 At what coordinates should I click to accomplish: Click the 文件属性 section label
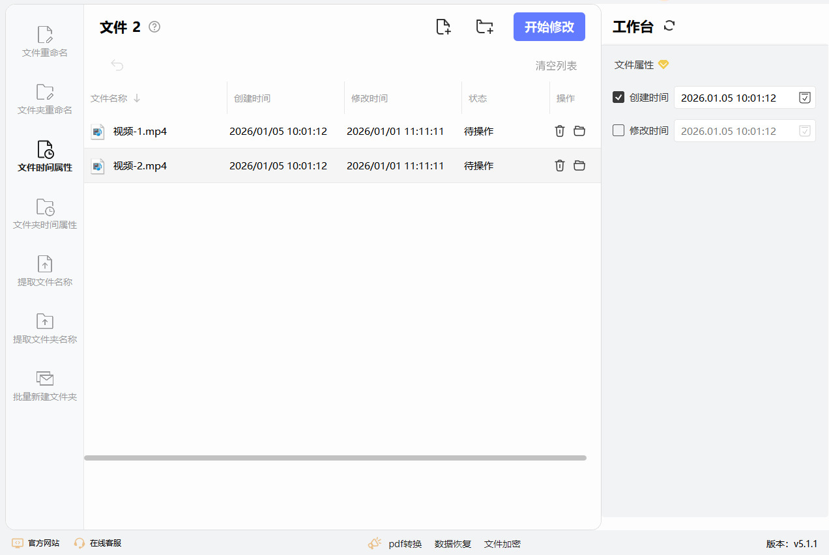click(634, 65)
